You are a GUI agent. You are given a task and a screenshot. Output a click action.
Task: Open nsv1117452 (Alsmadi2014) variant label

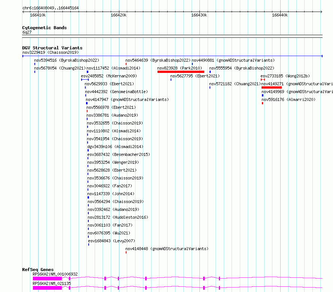pos(113,68)
